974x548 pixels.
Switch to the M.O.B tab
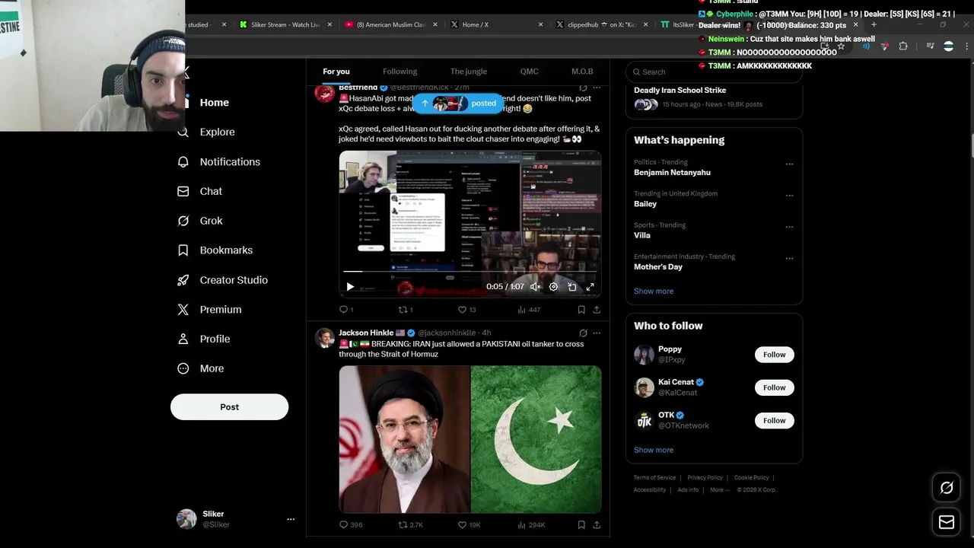[582, 72]
